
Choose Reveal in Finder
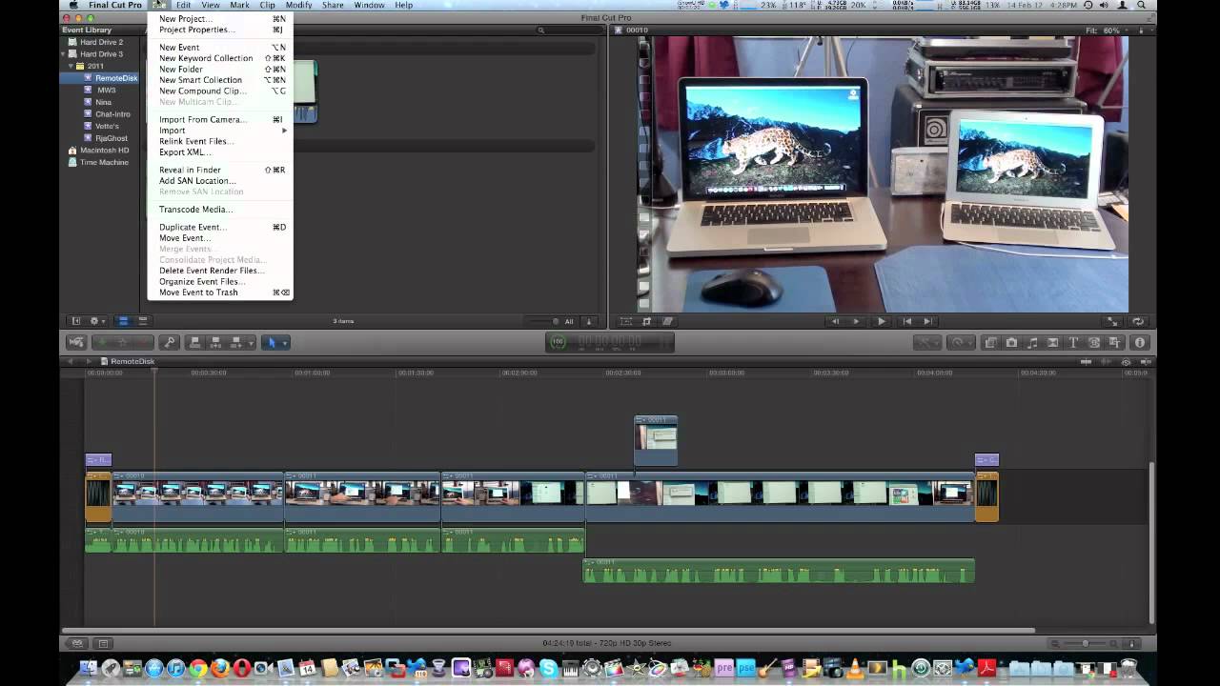pyautogui.click(x=220, y=170)
